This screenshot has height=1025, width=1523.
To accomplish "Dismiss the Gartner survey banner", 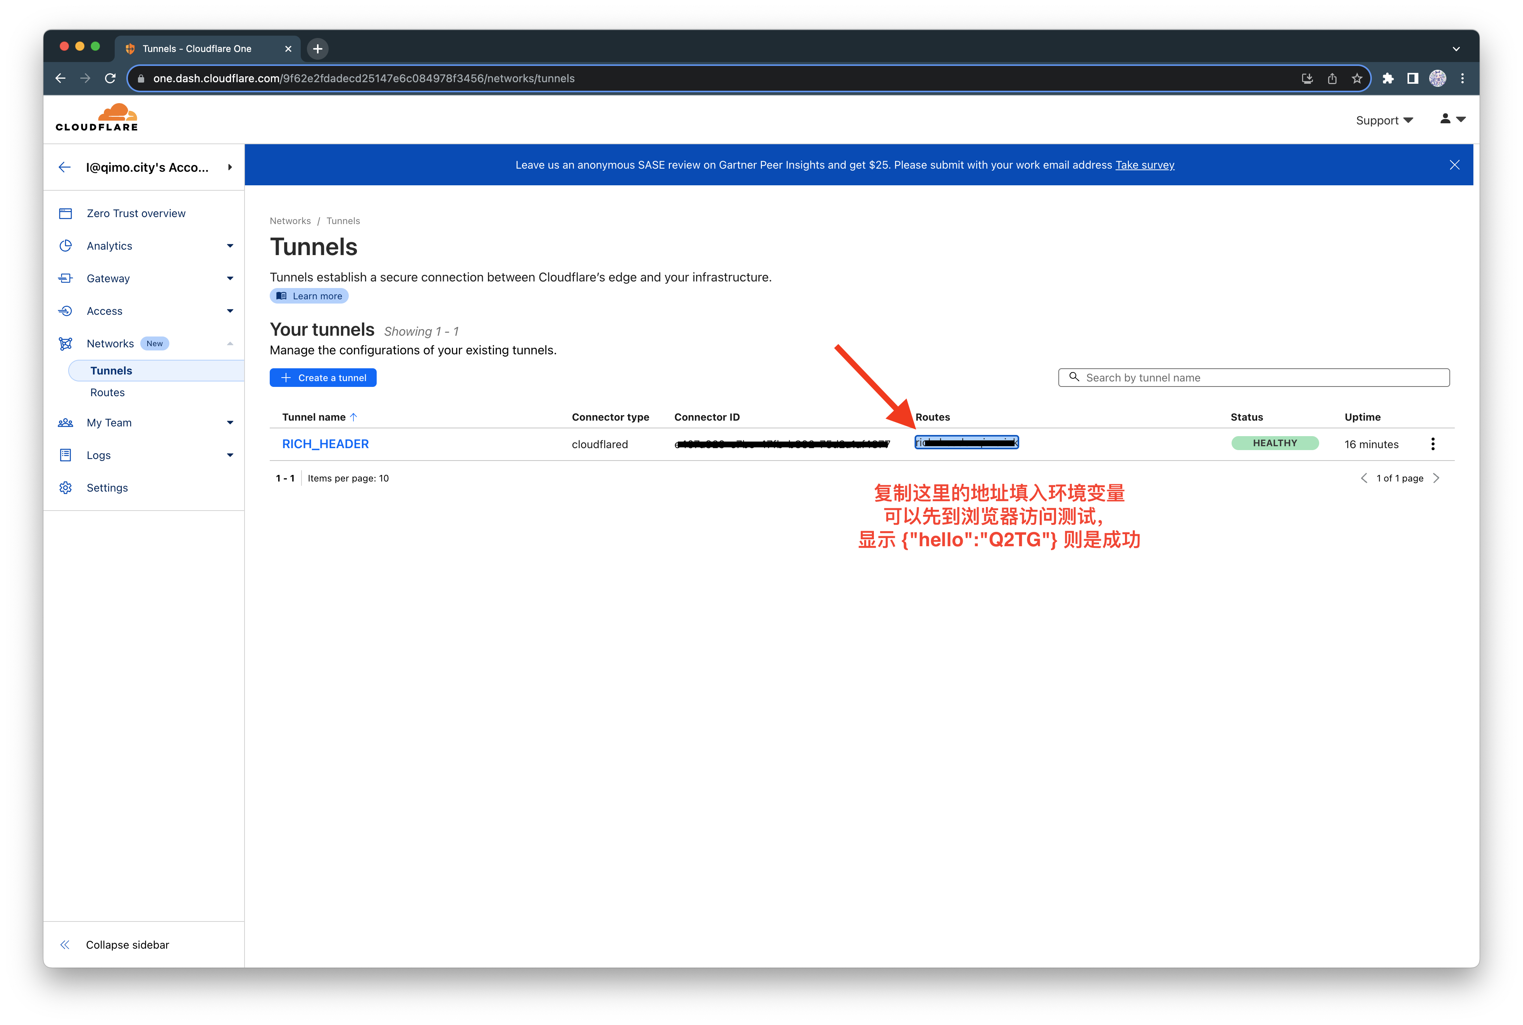I will [1454, 165].
